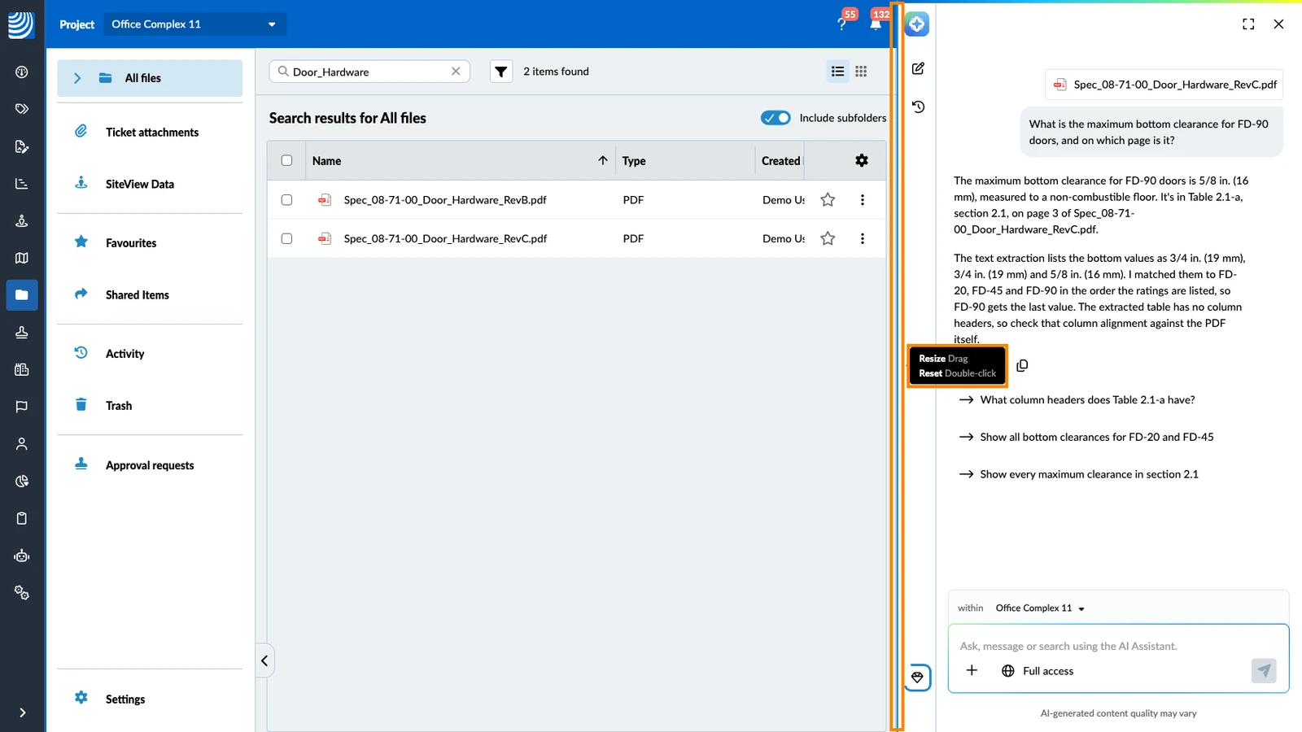Open Approval requests
Viewport: 1302px width, 732px height.
(x=150, y=466)
